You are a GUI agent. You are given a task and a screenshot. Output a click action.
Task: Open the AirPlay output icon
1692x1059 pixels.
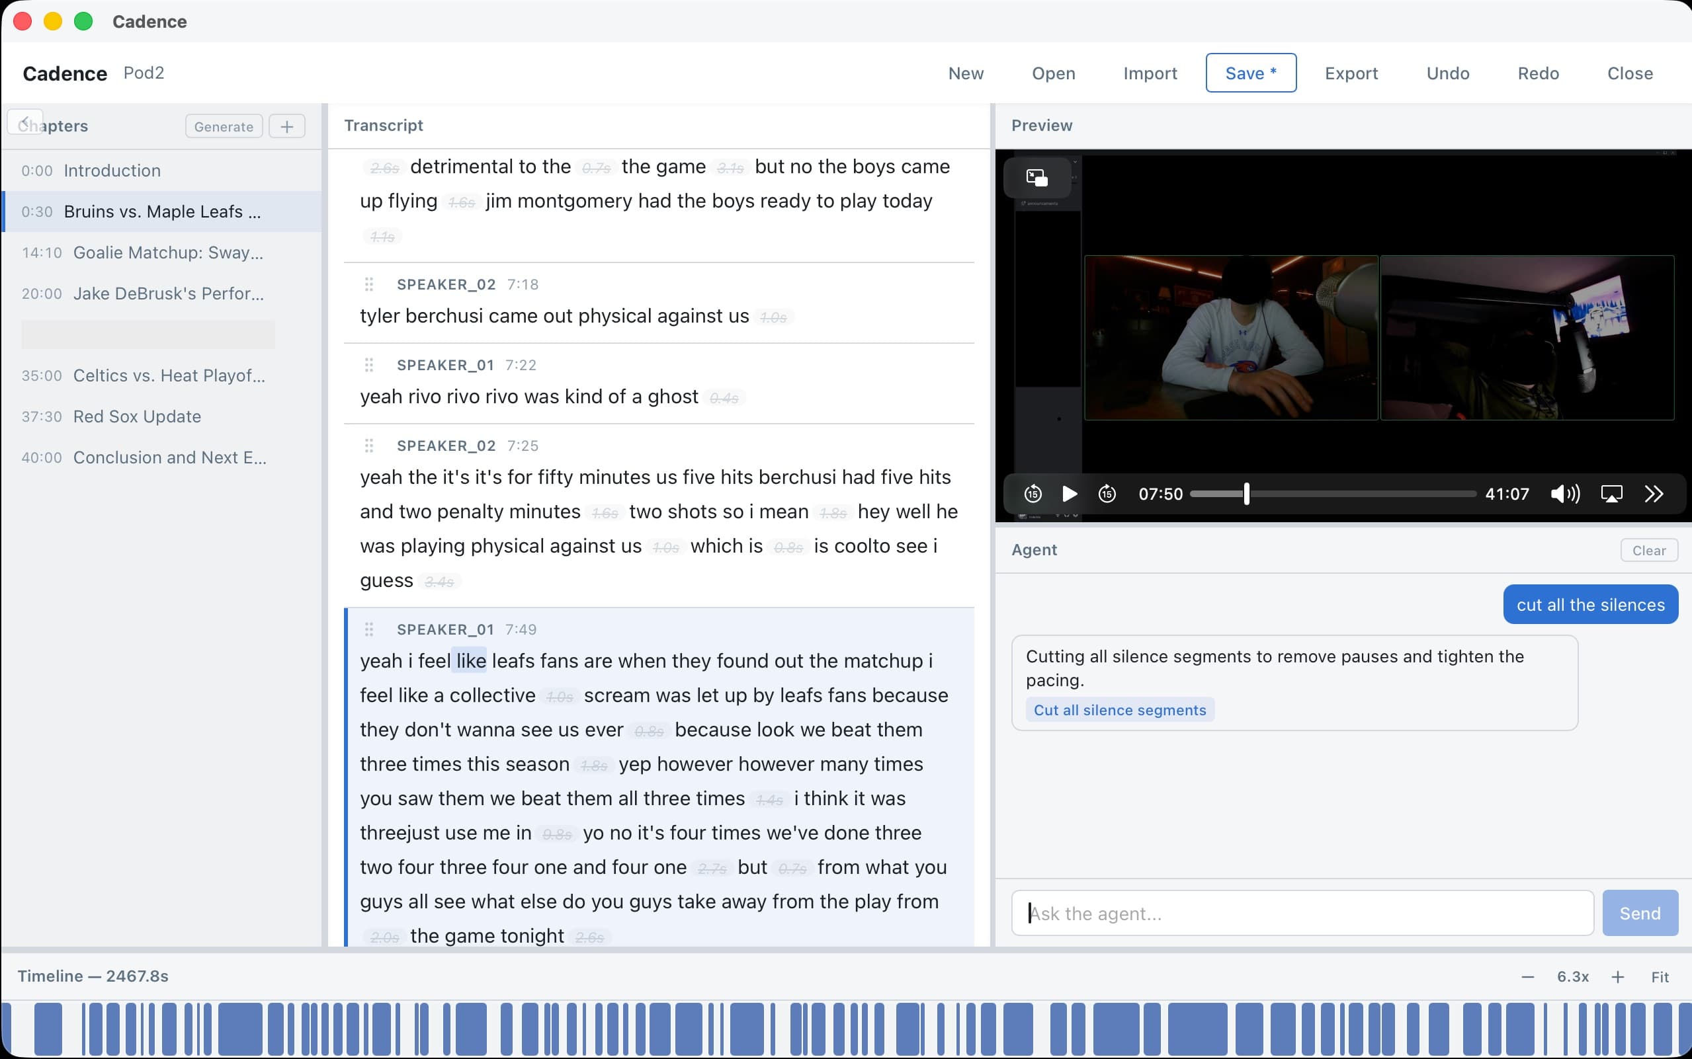click(x=1611, y=494)
